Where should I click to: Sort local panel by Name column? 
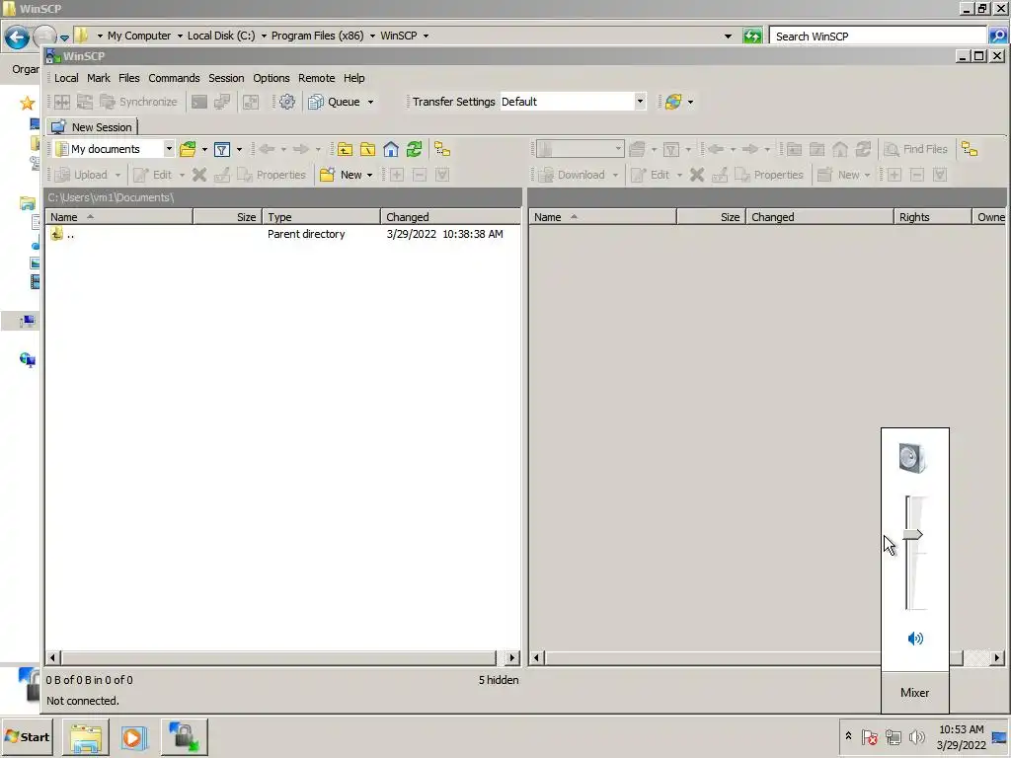coord(118,217)
